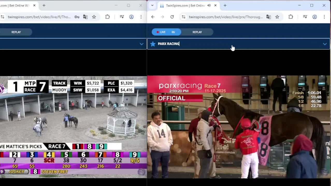This screenshot has height=186, width=331.
Task: Close the left window's TwinSpires tab
Action: 34,5
